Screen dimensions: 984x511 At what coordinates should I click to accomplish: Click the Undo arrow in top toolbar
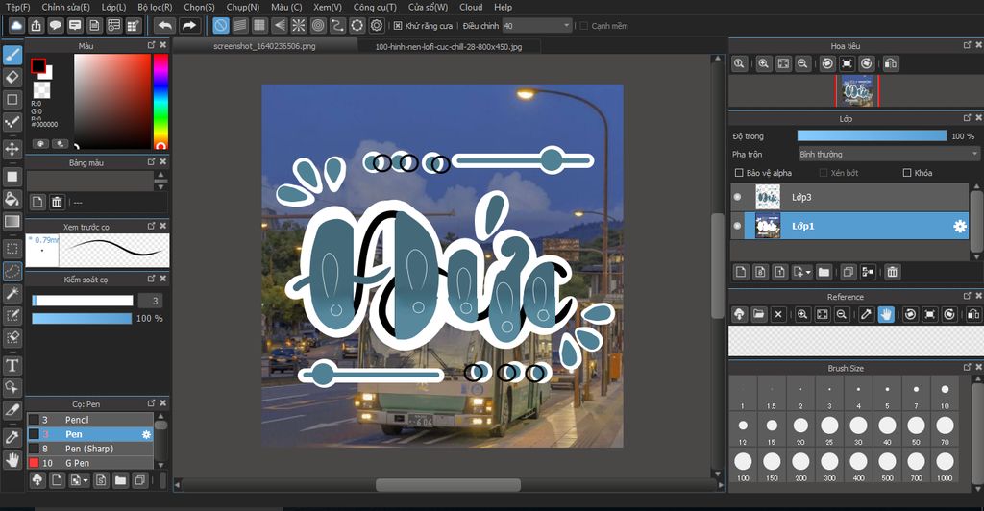[x=165, y=26]
